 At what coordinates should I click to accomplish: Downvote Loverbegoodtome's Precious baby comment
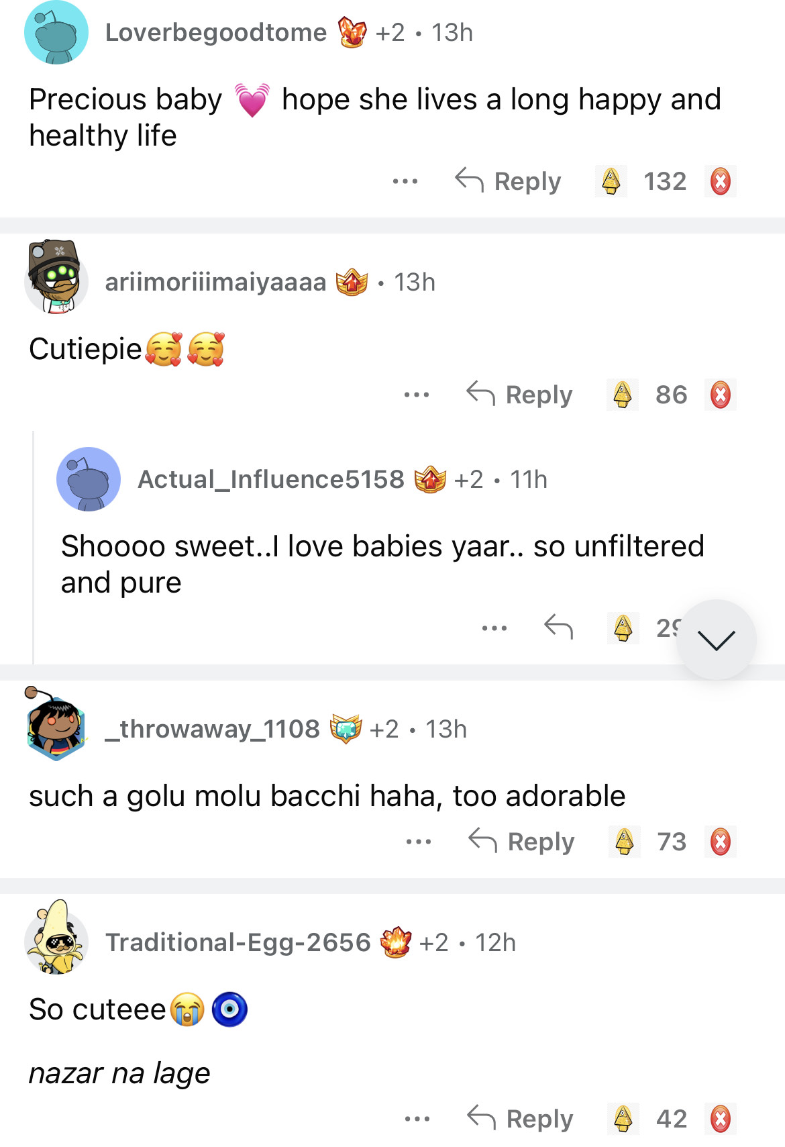tap(720, 181)
